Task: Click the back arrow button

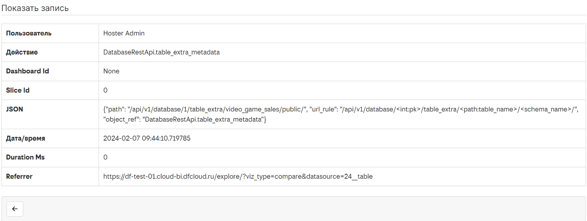Action: click(x=15, y=209)
